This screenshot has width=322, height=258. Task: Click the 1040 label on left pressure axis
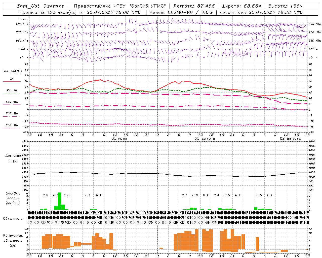click(x=25, y=142)
